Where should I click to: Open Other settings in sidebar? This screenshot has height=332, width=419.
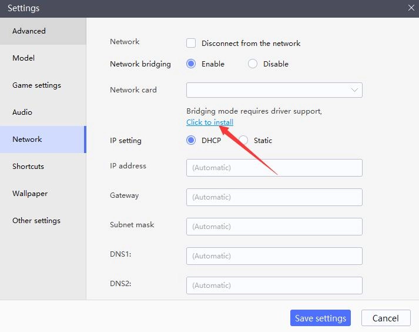pyautogui.click(x=43, y=220)
